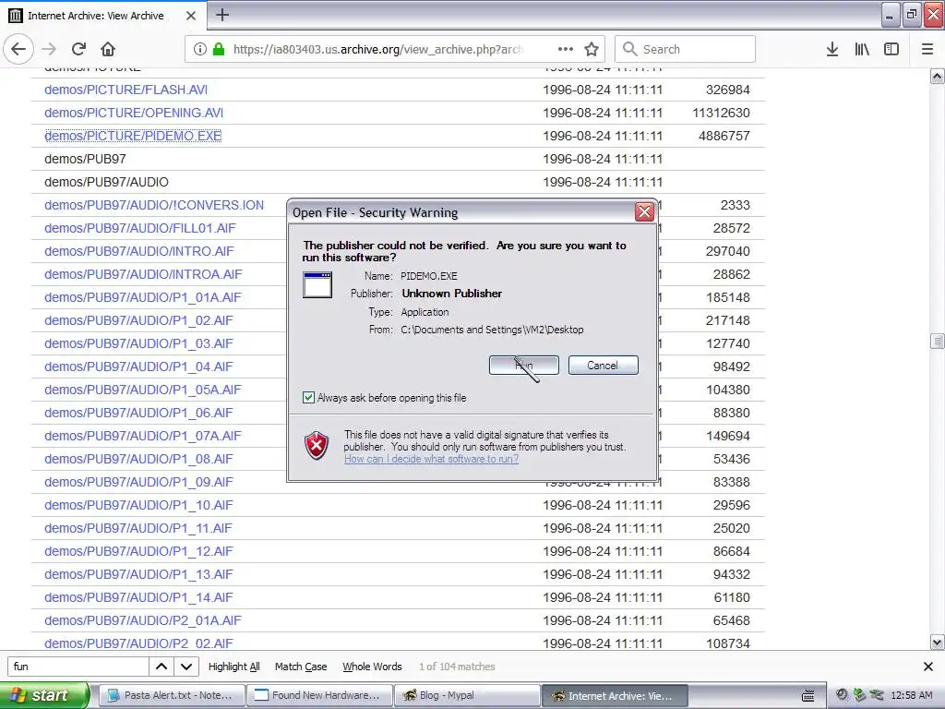Select the Internet Archive: View Archive tab
This screenshot has height=709, width=945.
(103, 16)
